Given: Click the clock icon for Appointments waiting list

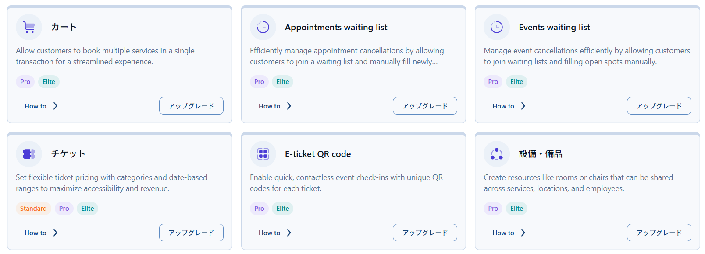Looking at the screenshot, I should [263, 27].
